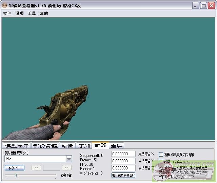Click the application icon in title bar
Screen dimensions: 217x183
4,5
